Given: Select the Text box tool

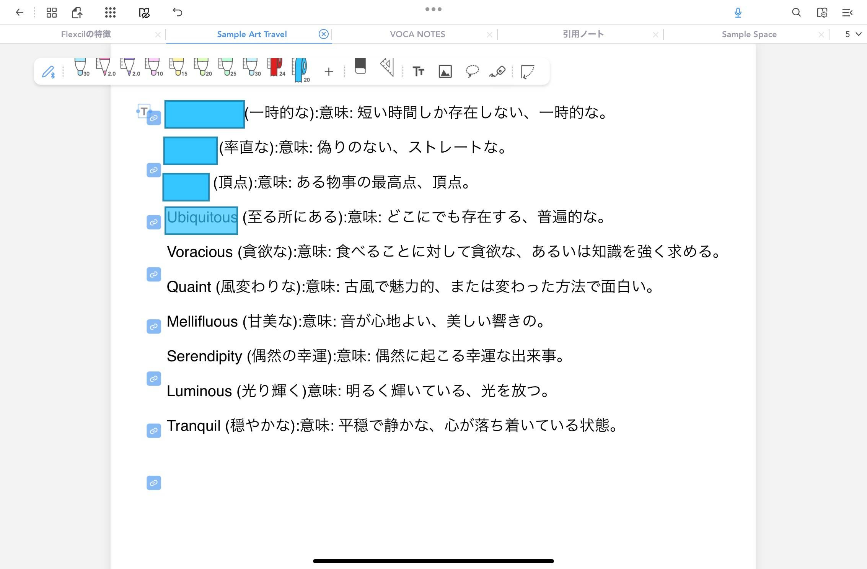Looking at the screenshot, I should [x=418, y=72].
